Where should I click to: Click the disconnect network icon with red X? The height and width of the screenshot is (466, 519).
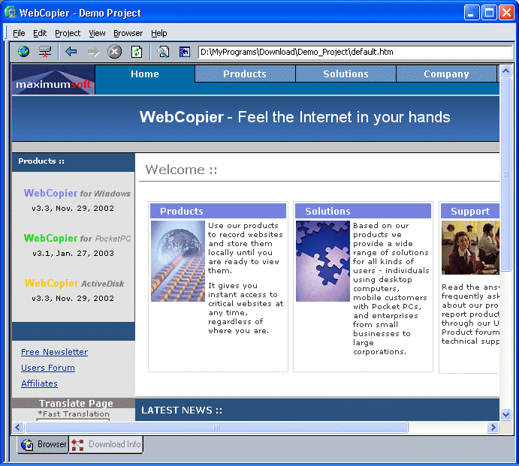(44, 52)
